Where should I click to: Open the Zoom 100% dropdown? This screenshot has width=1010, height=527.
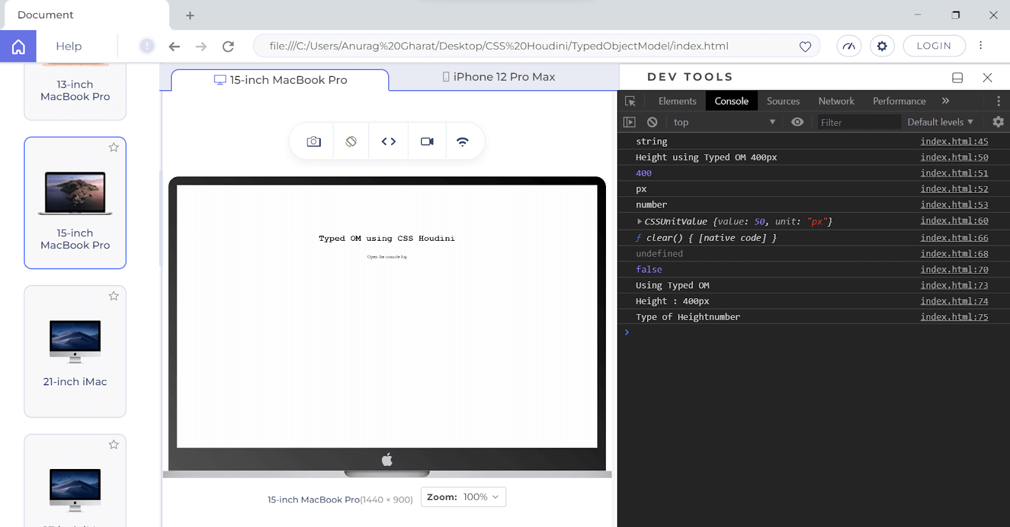tap(463, 497)
